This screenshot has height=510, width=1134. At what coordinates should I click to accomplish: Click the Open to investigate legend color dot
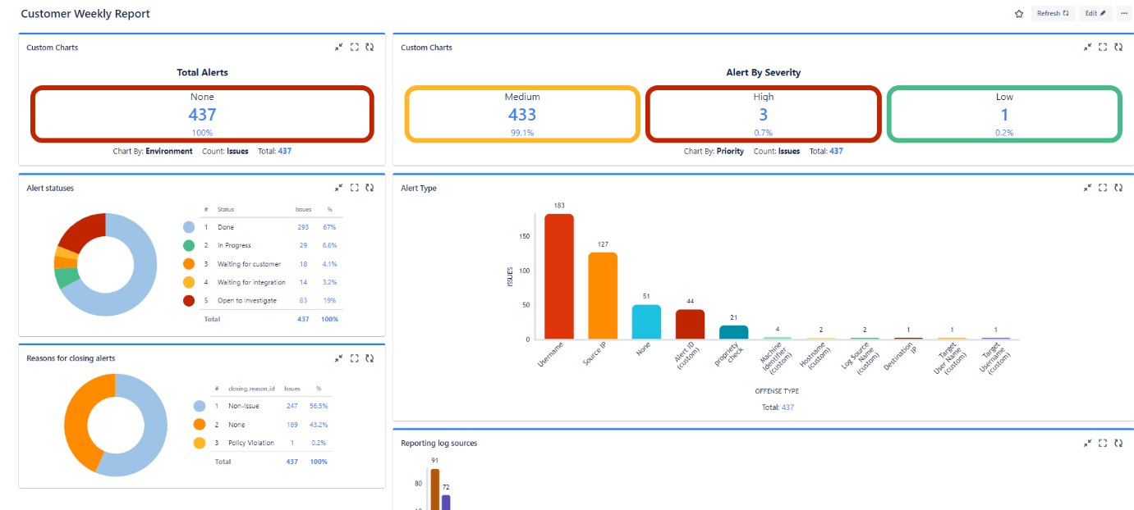(189, 300)
